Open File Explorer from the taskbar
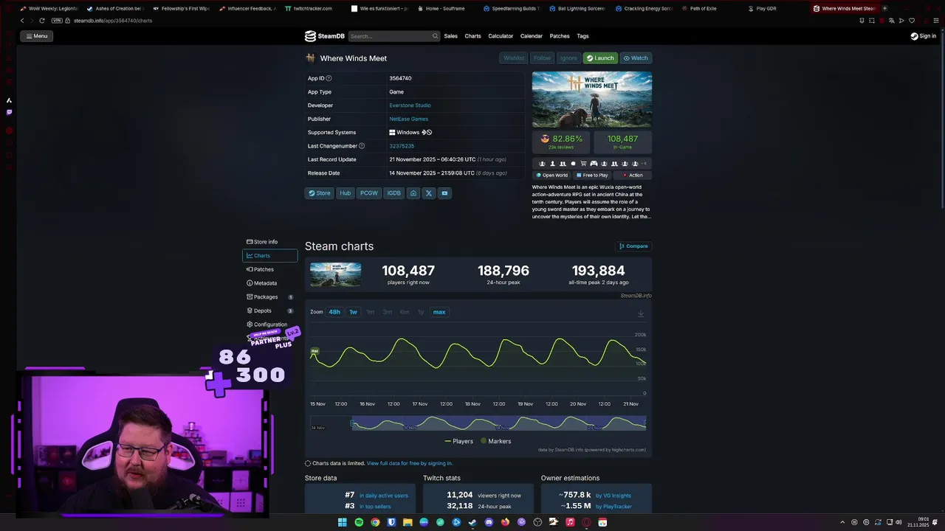 (x=408, y=522)
